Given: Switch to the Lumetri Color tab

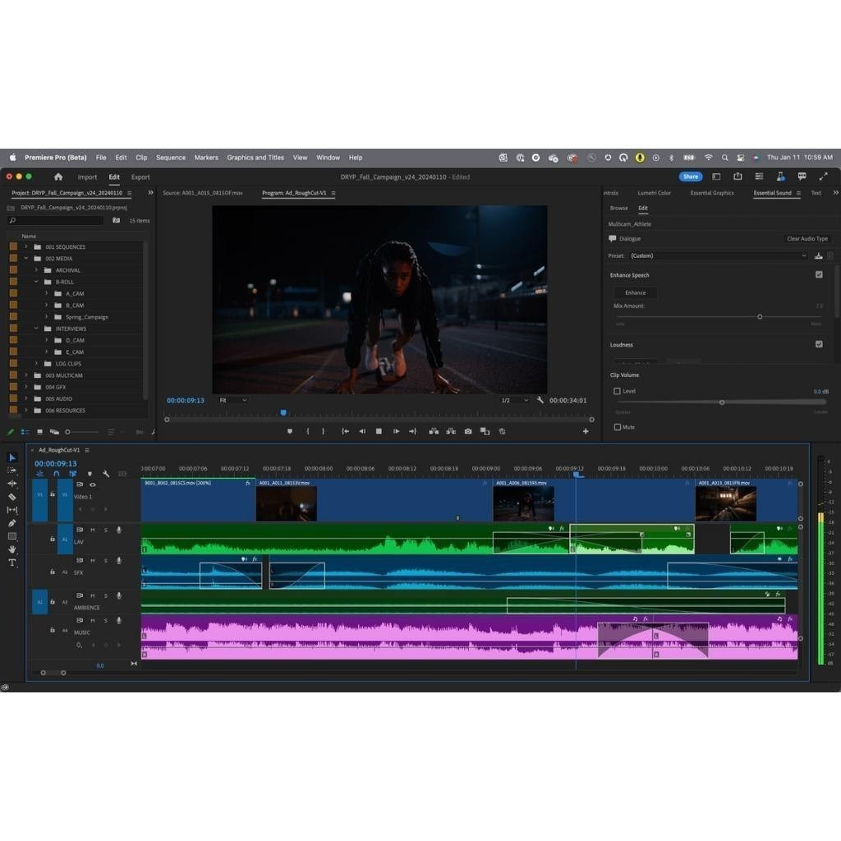Looking at the screenshot, I should pos(654,193).
